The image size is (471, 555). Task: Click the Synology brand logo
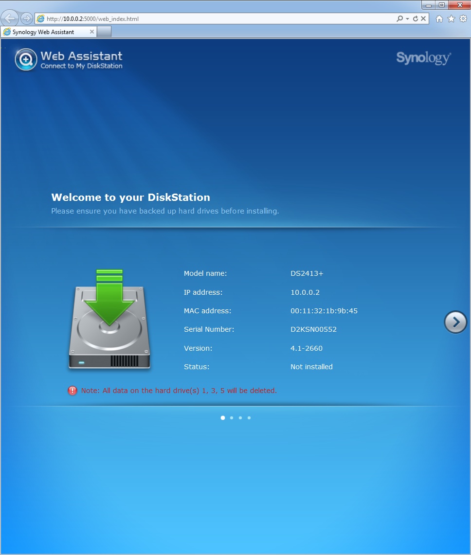(x=423, y=58)
